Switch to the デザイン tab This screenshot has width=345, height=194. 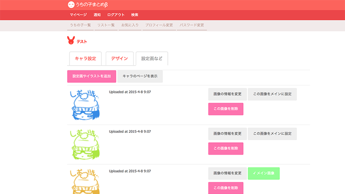119,59
